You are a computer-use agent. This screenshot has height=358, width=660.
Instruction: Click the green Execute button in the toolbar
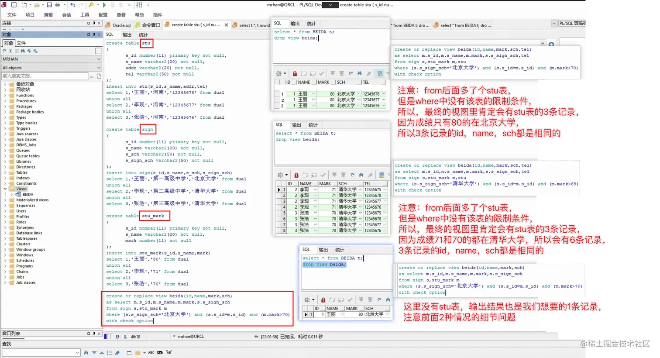[104, 5]
